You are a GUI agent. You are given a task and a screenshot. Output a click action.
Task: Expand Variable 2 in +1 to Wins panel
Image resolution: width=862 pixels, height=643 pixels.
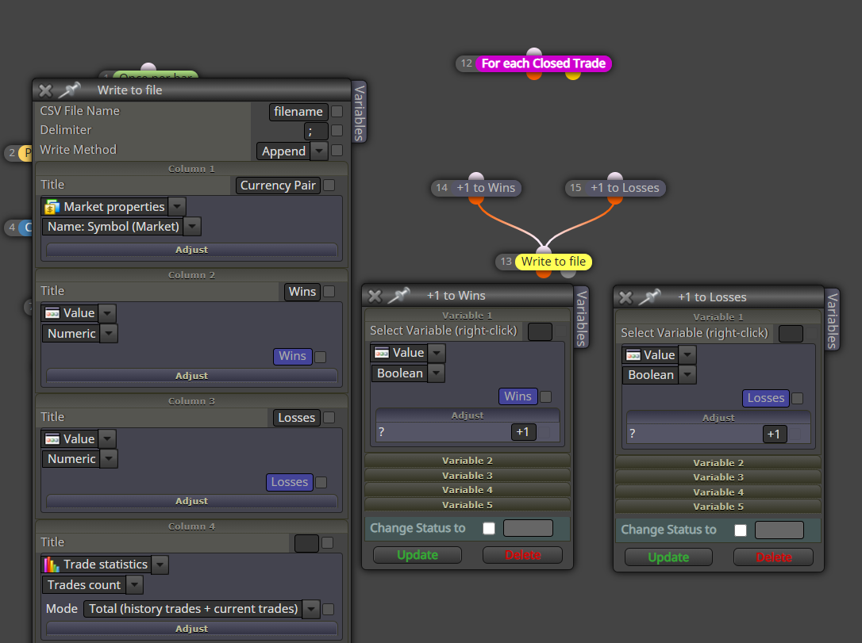point(468,461)
